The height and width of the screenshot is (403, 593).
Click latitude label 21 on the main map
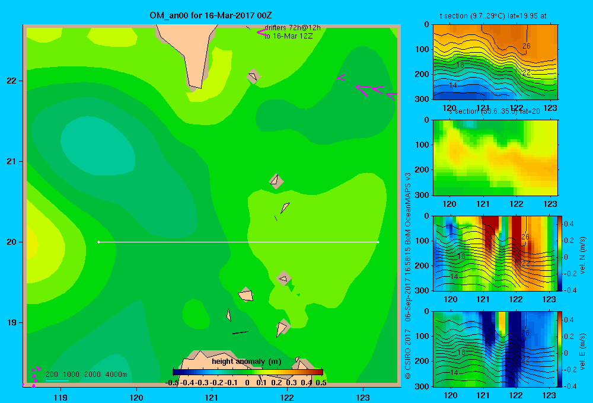11,161
